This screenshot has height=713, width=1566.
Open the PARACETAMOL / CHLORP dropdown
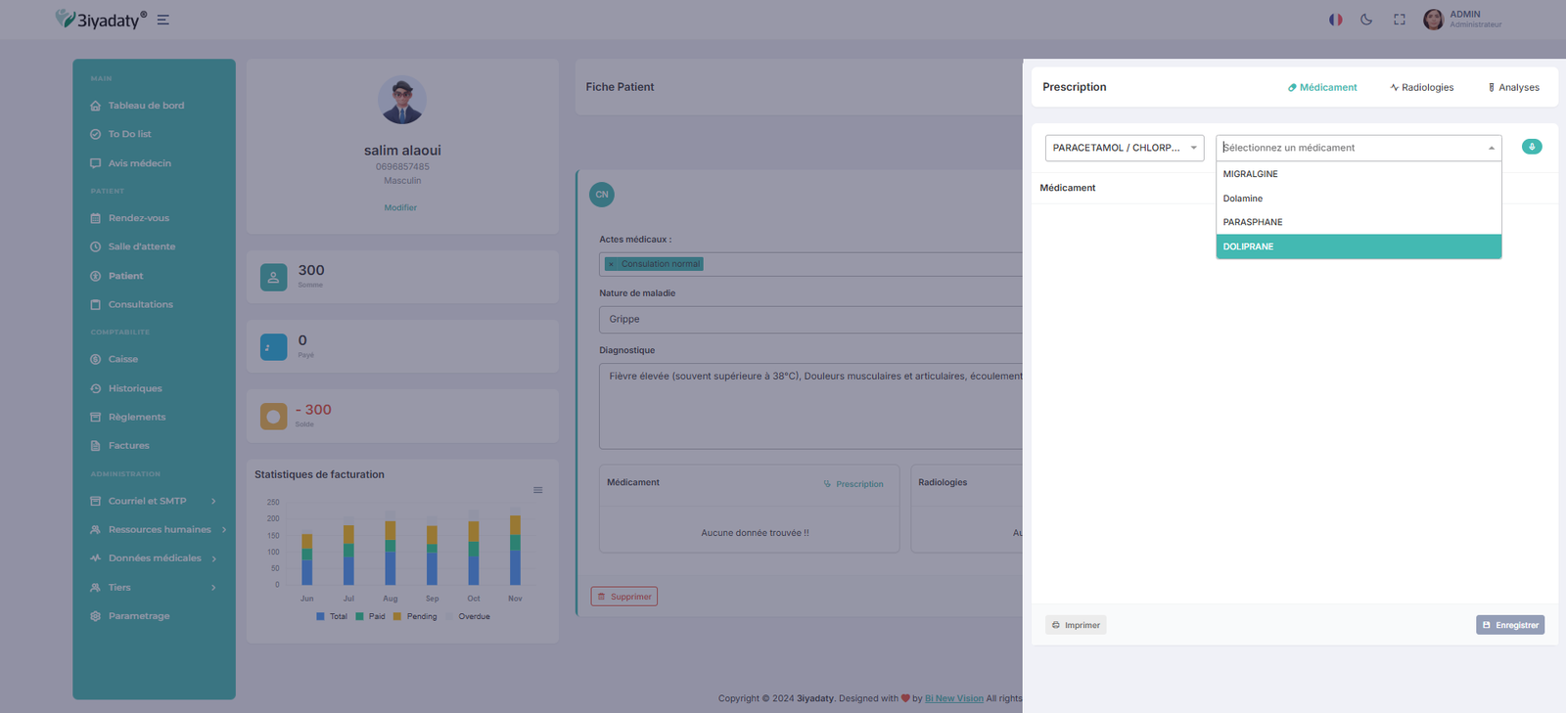1124,148
